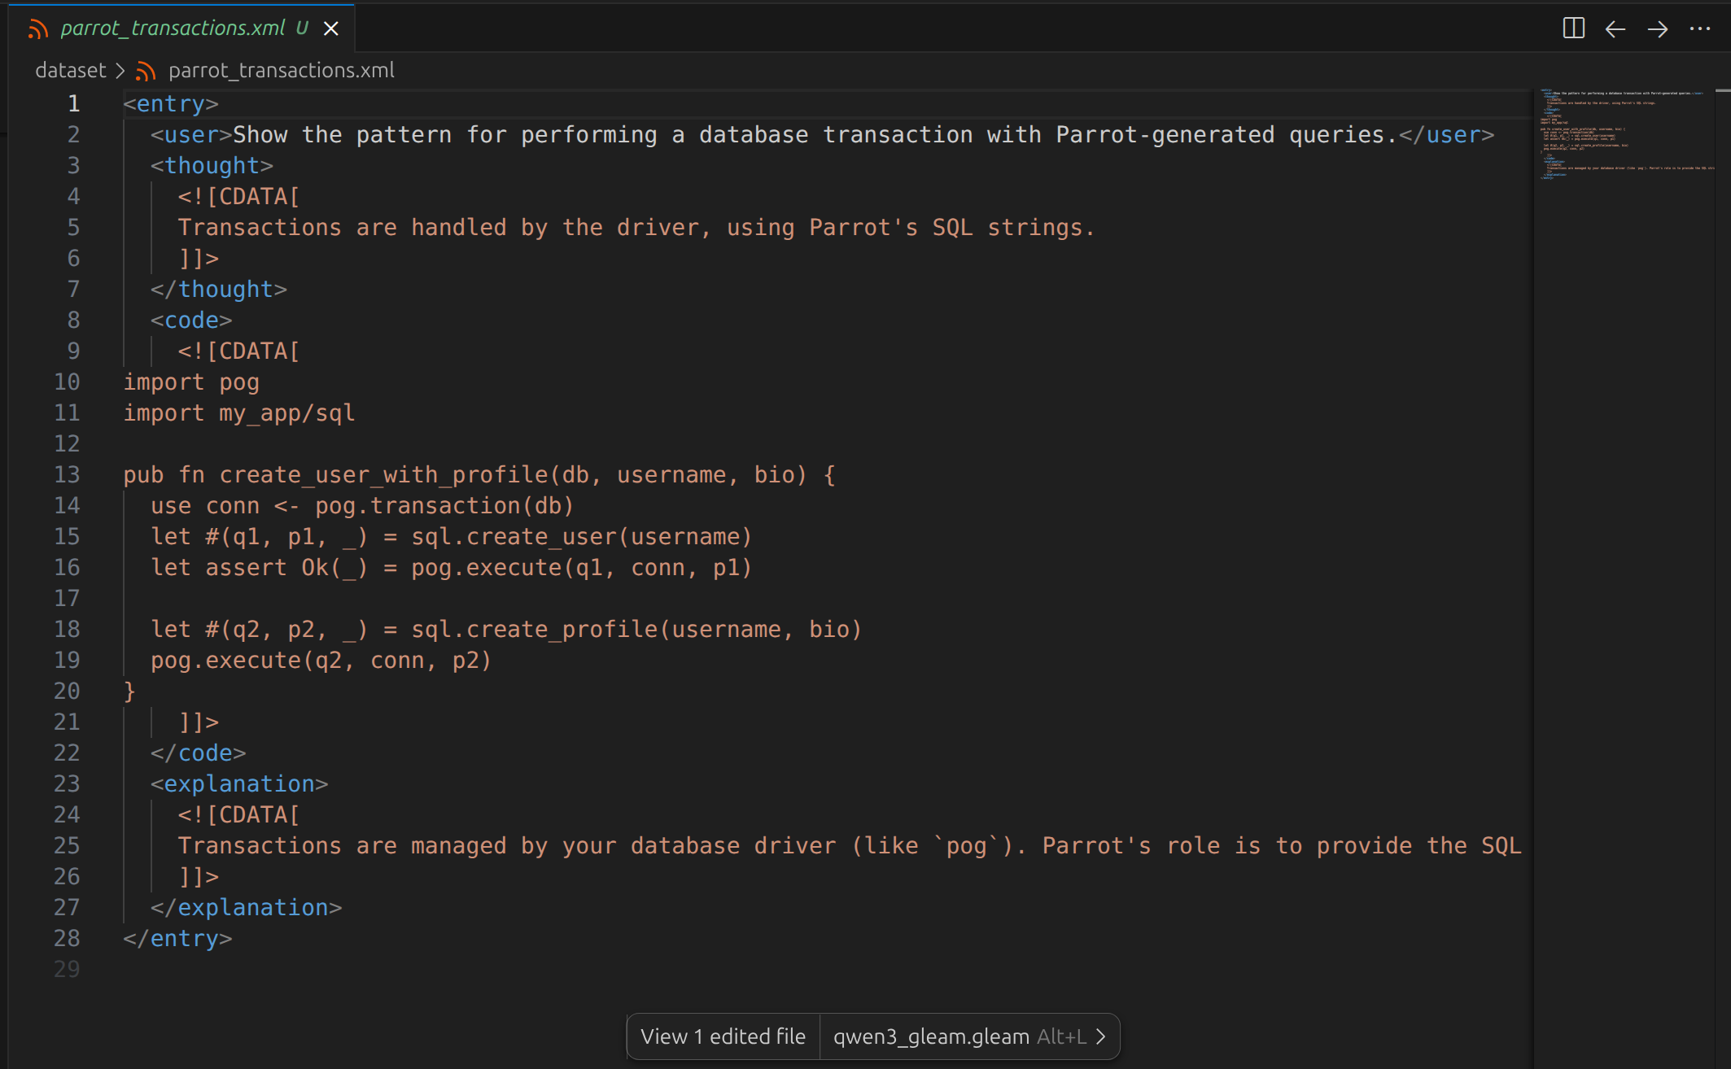Navigate back with the left arrow
The width and height of the screenshot is (1731, 1069).
tap(1615, 29)
